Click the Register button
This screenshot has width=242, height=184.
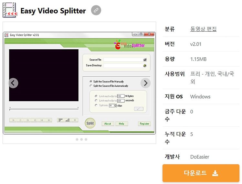coord(144,124)
